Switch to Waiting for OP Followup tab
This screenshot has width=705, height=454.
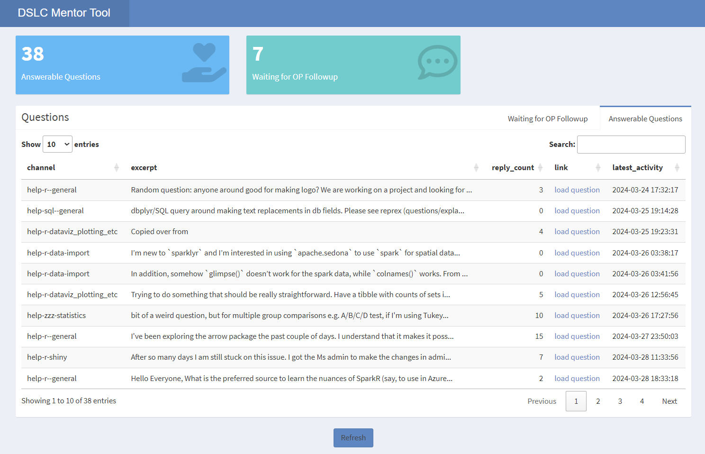(547, 119)
